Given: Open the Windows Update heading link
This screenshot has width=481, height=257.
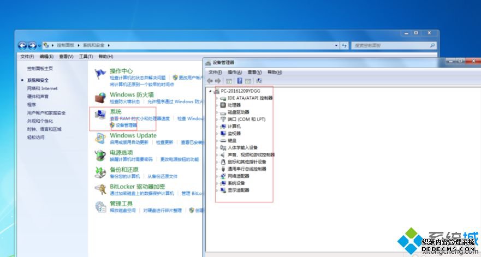Looking at the screenshot, I should 133,135.
